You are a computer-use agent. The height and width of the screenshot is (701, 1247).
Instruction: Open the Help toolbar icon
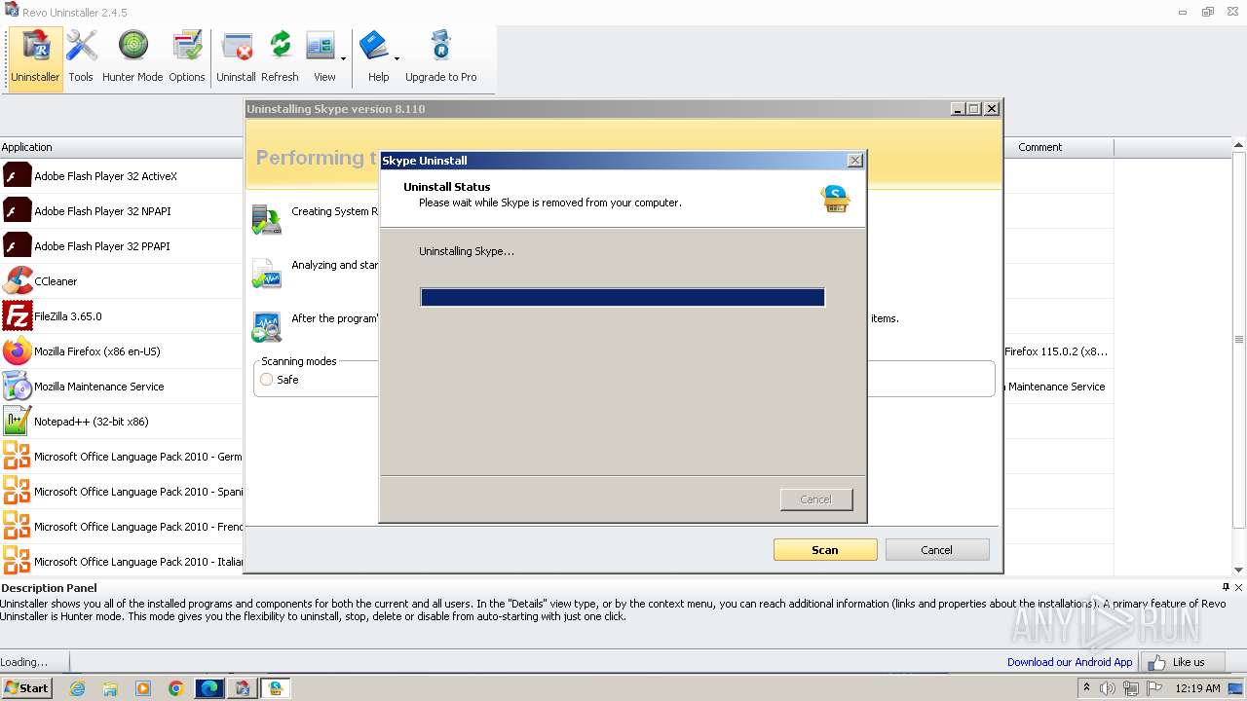[x=375, y=58]
